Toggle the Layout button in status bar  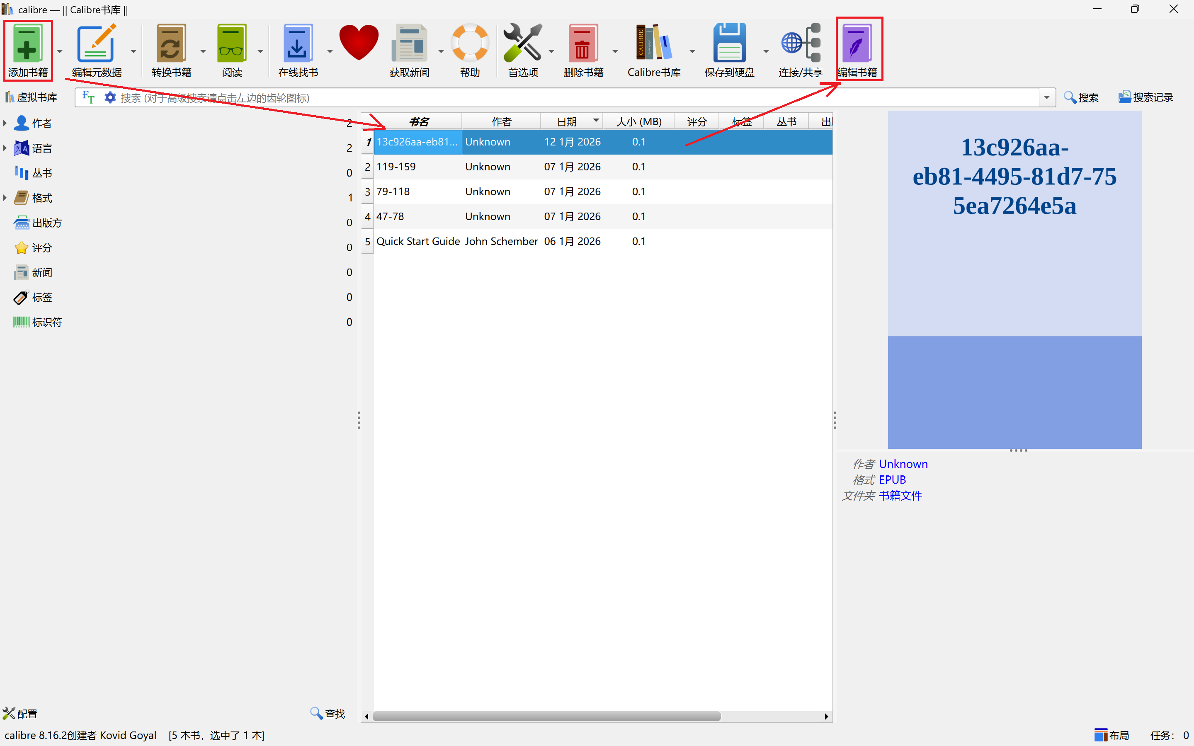[x=1111, y=735]
